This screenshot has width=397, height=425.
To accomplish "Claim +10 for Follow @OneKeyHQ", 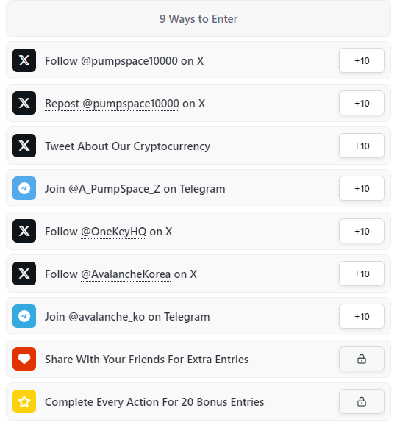I will [362, 231].
